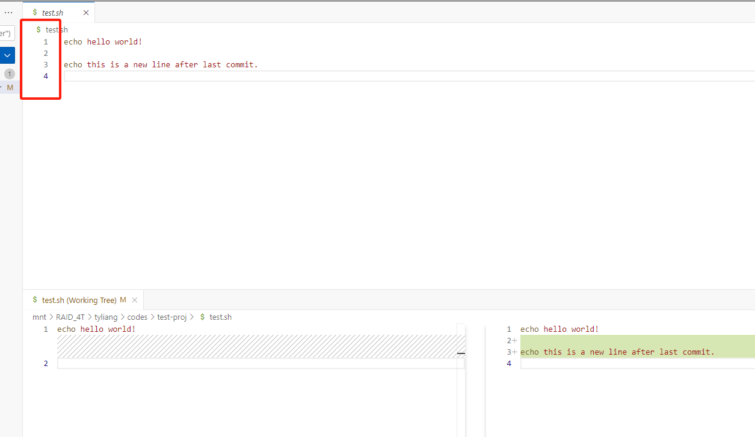Switch to test.sh (Working Tree) tab

tap(79, 300)
